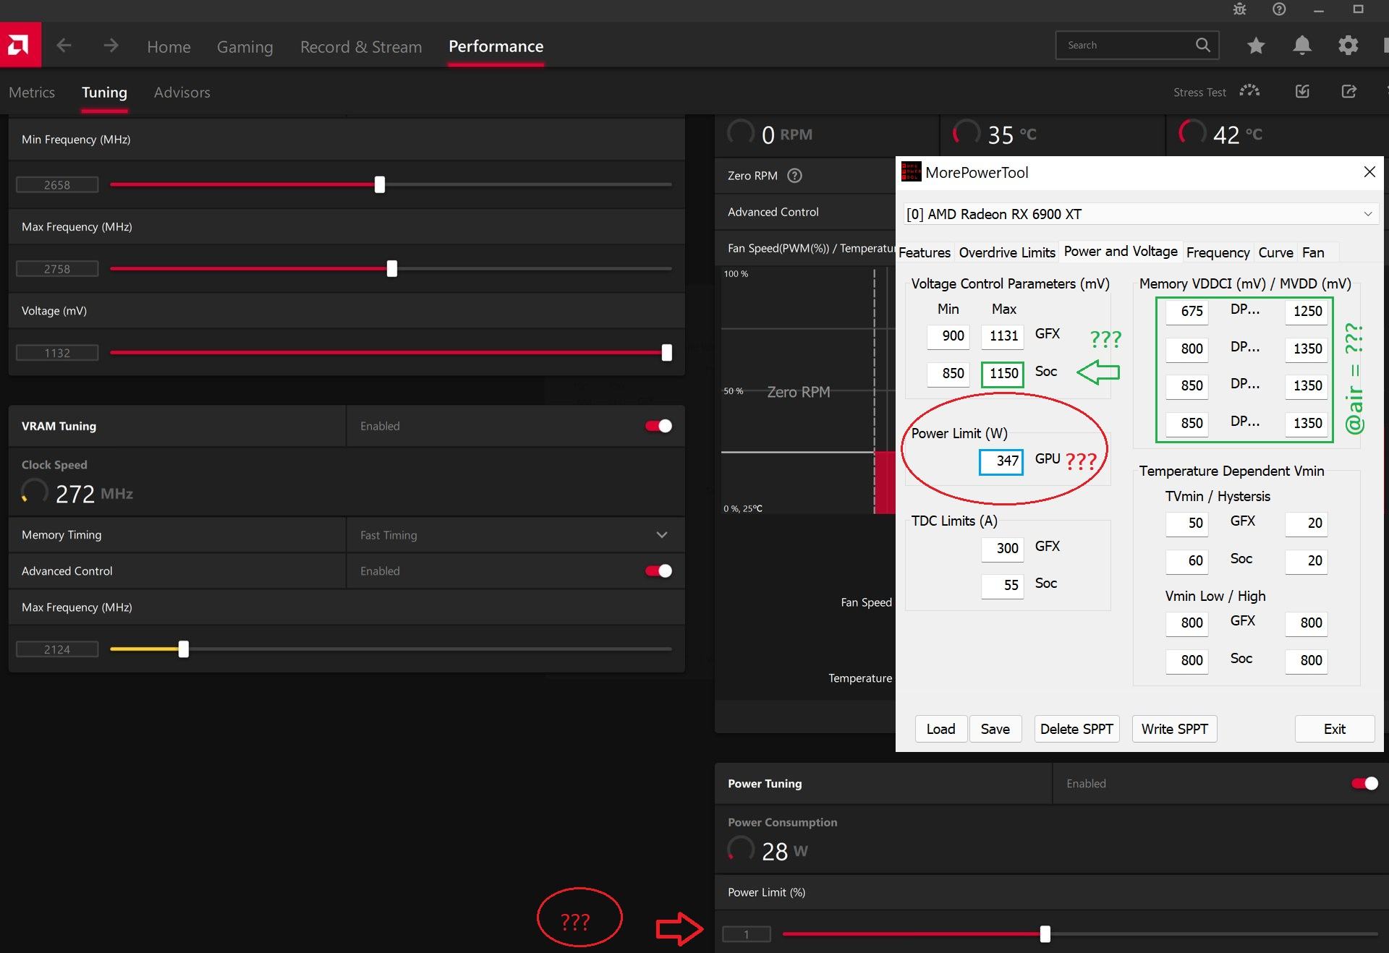Click the search magnifier icon
Viewport: 1389px width, 953px height.
click(1202, 45)
